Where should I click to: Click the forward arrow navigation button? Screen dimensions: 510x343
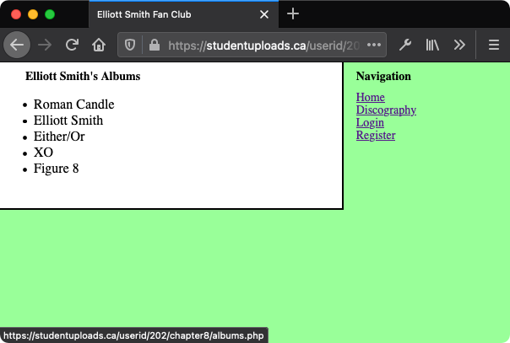point(45,45)
